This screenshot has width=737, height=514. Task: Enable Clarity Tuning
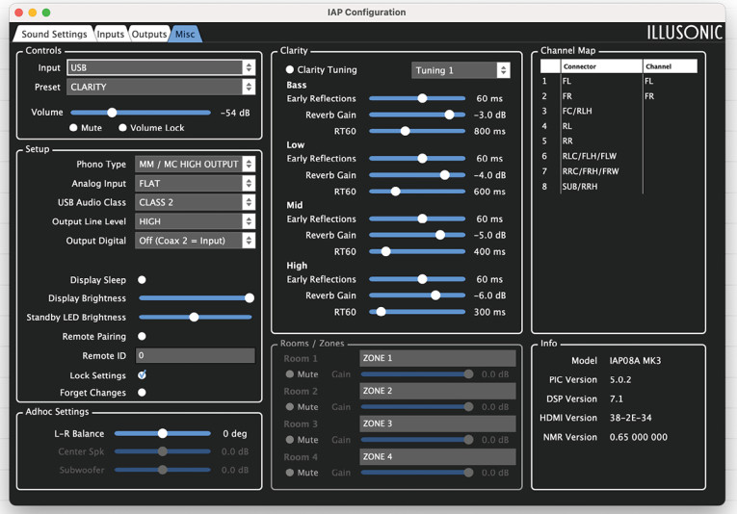click(290, 70)
